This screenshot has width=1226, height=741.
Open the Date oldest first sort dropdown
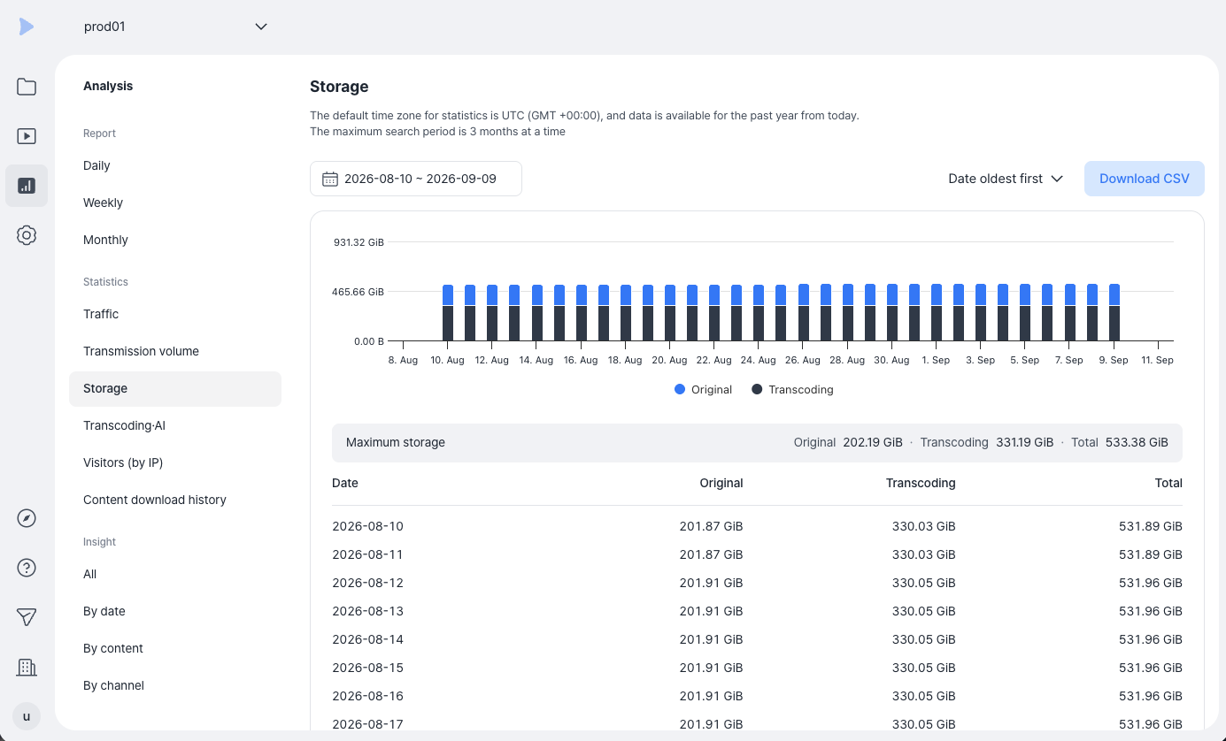[x=1006, y=179]
